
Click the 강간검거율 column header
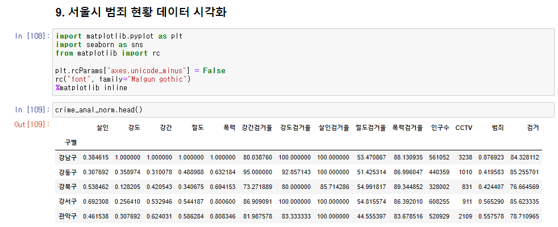[257, 128]
